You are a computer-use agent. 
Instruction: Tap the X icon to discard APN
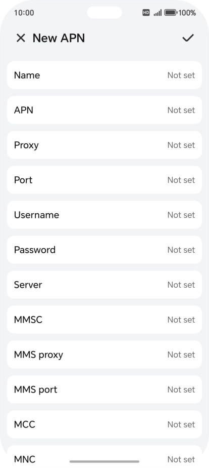click(x=21, y=38)
